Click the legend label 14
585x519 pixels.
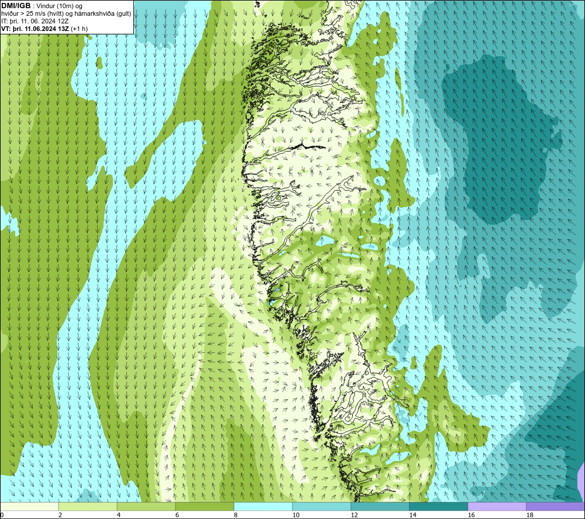click(x=412, y=515)
